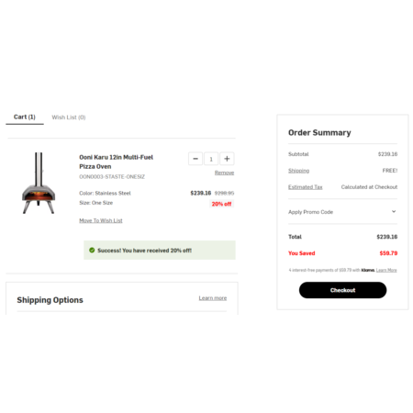Image resolution: width=413 pixels, height=413 pixels.
Task: Decrease quantity with the minus button
Action: [x=195, y=159]
